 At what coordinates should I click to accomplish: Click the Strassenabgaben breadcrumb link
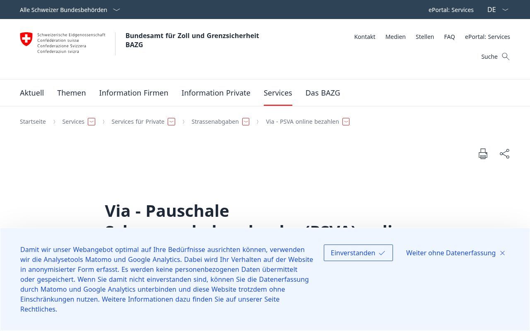point(215,122)
